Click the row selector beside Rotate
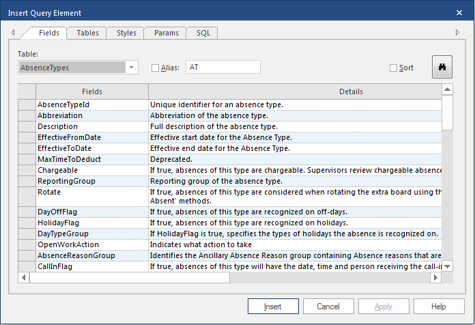The width and height of the screenshot is (475, 325). [27, 197]
